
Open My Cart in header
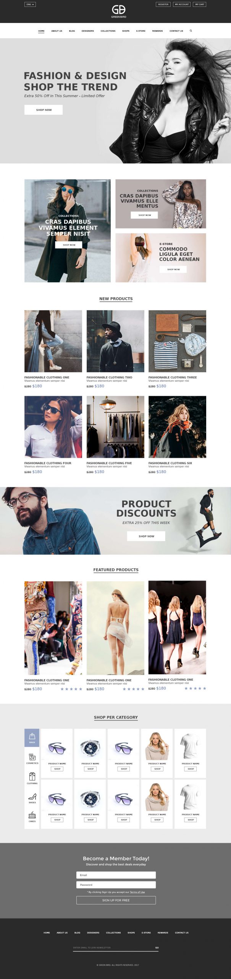pos(200,5)
